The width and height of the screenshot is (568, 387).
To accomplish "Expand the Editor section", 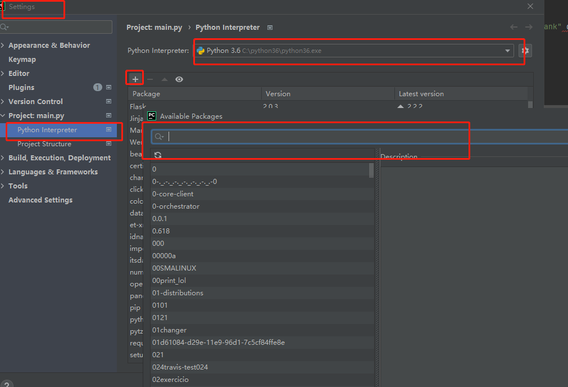I will click(x=3, y=73).
